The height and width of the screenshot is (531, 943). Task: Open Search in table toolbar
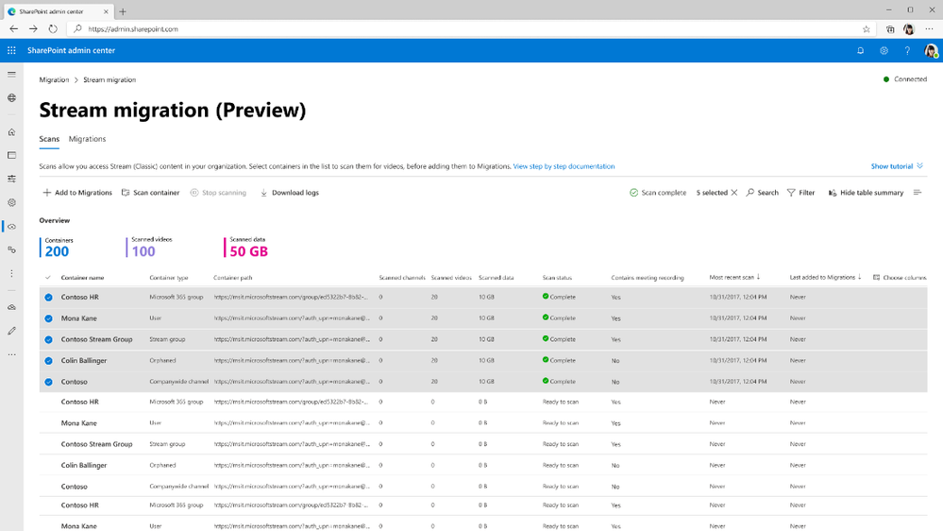click(762, 193)
